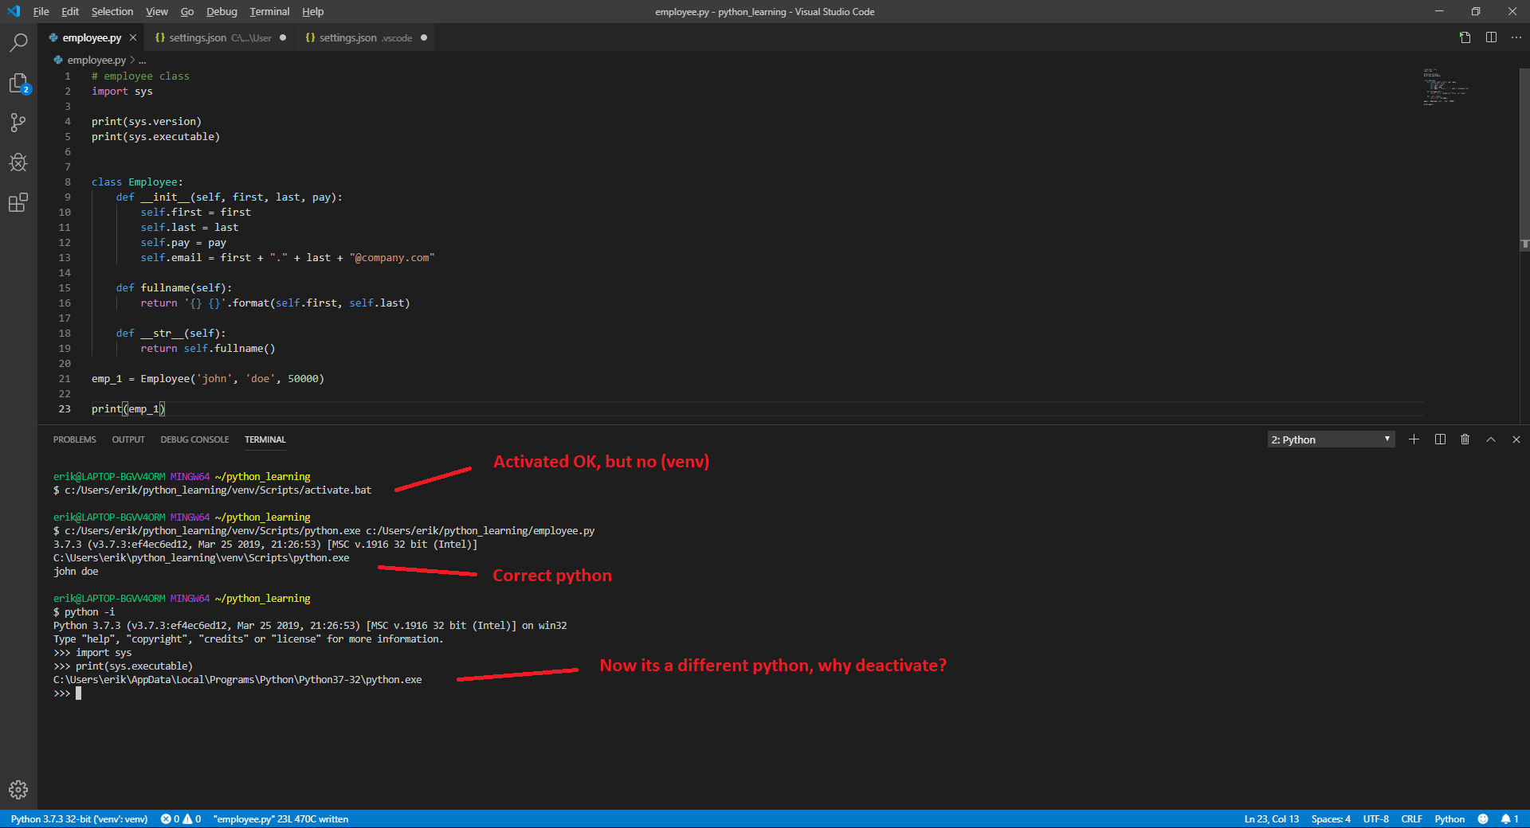Open the '2: Python' terminal selector dropdown

(1329, 439)
